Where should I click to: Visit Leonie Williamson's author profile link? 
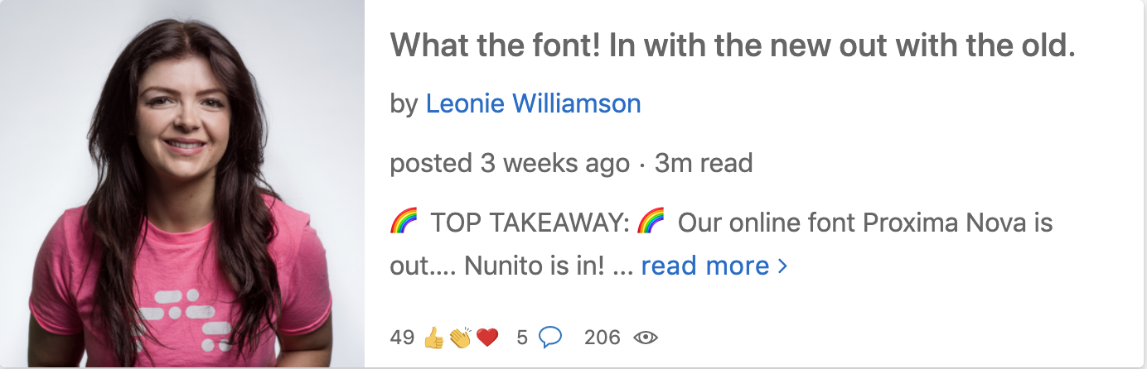click(533, 104)
